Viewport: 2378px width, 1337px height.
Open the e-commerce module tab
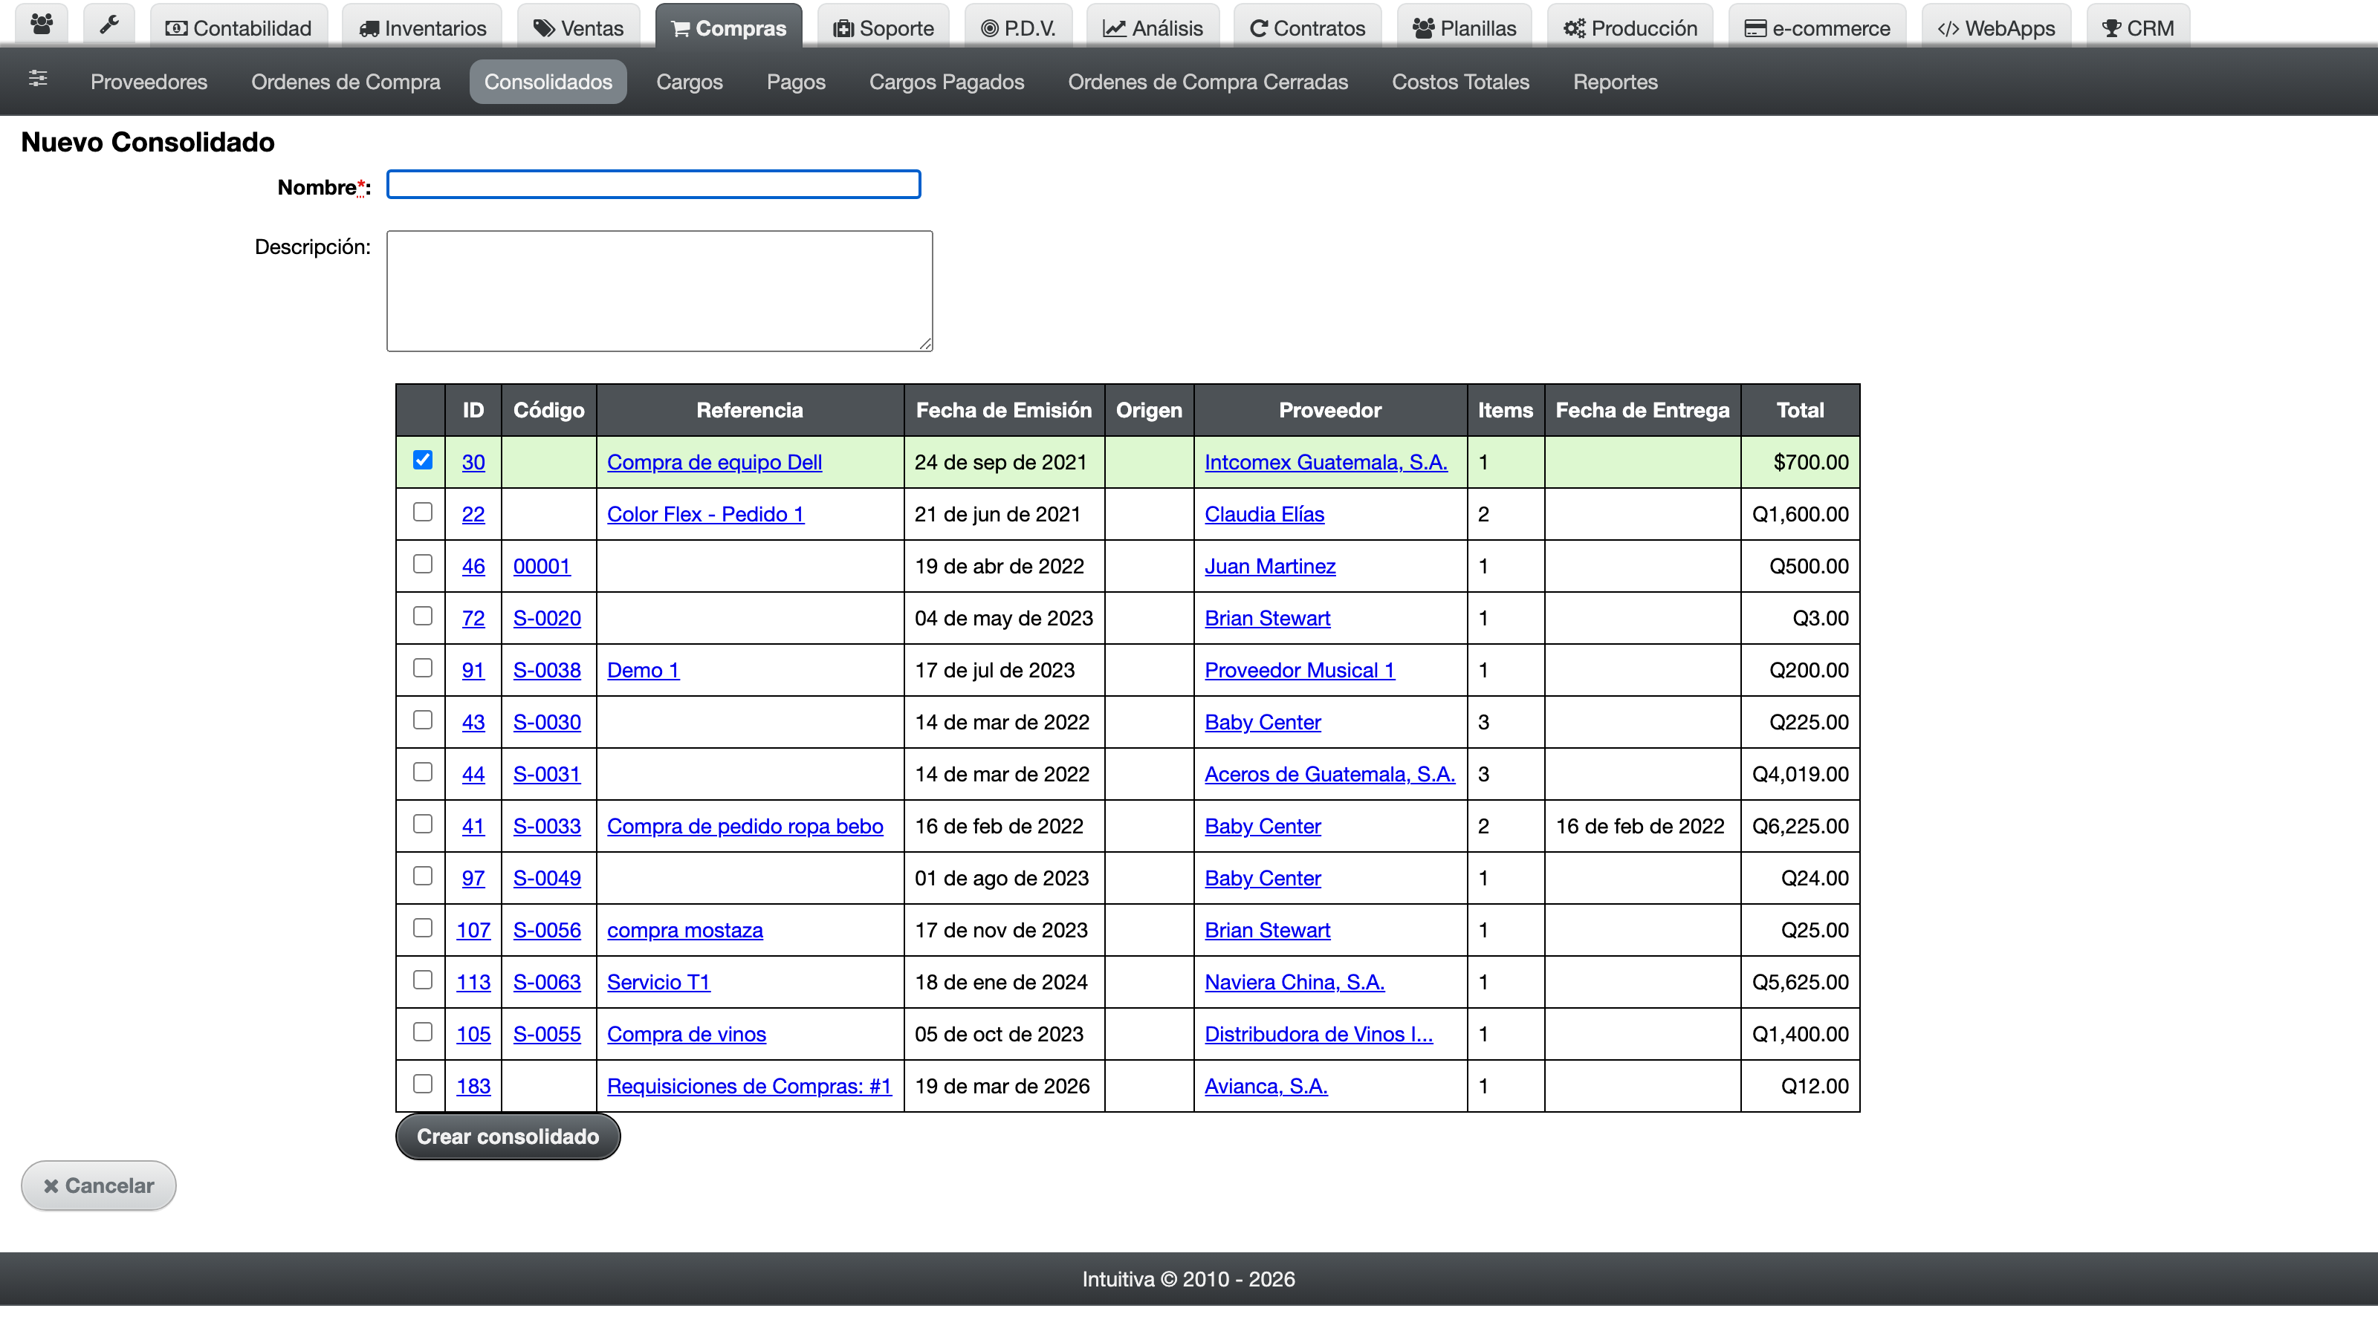pos(1818,27)
